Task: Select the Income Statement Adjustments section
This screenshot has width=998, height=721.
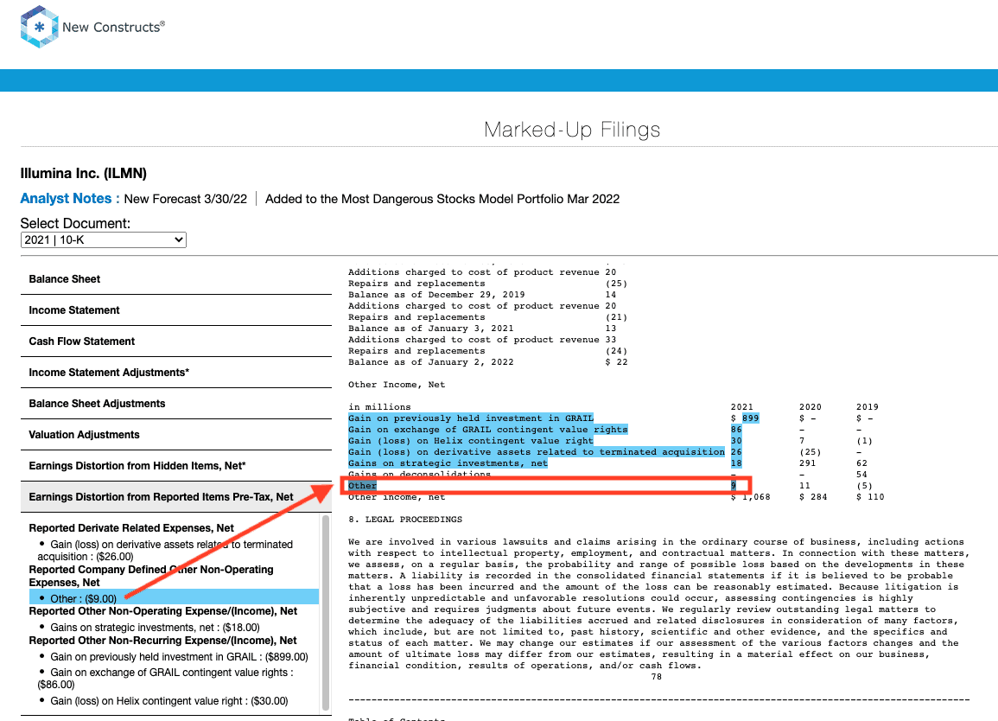Action: pyautogui.click(x=176, y=373)
